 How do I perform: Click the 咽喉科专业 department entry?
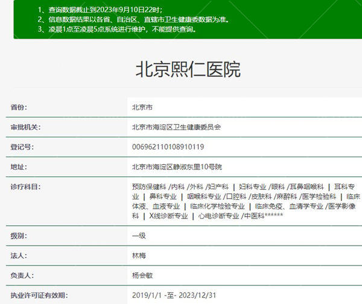click(204, 196)
